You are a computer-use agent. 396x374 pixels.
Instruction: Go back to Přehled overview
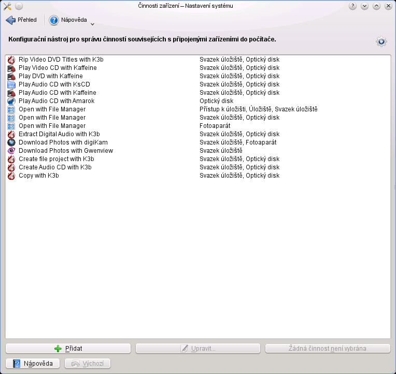tap(21, 20)
